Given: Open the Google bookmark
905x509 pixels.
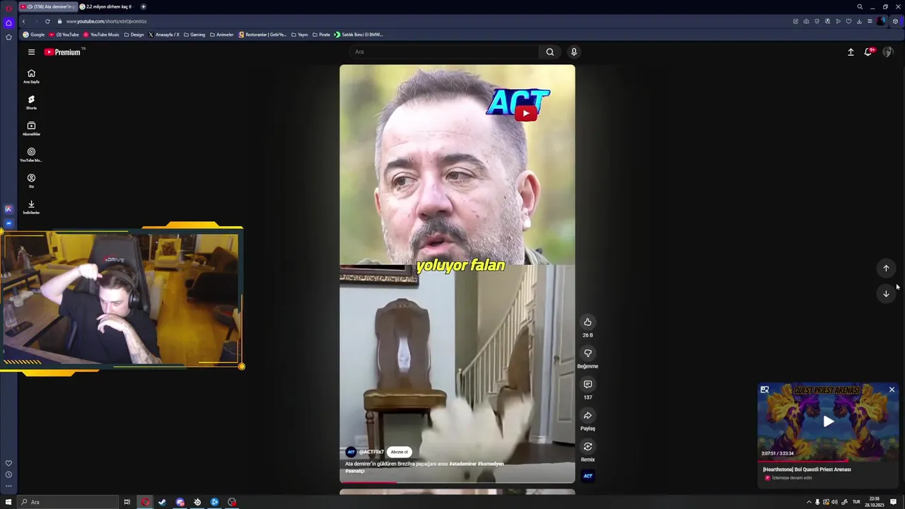Looking at the screenshot, I should [x=34, y=35].
